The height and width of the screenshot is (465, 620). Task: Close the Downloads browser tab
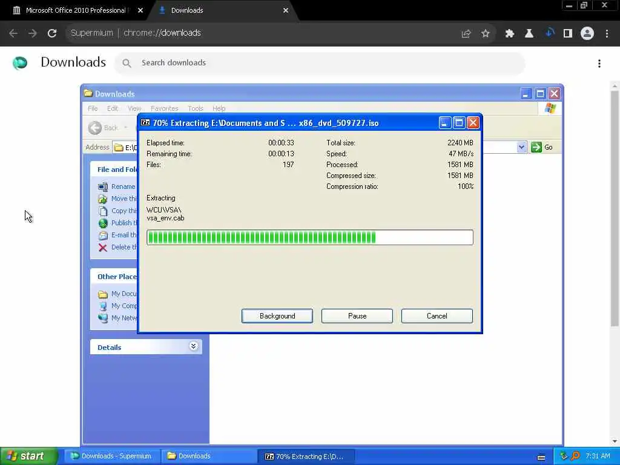286,11
